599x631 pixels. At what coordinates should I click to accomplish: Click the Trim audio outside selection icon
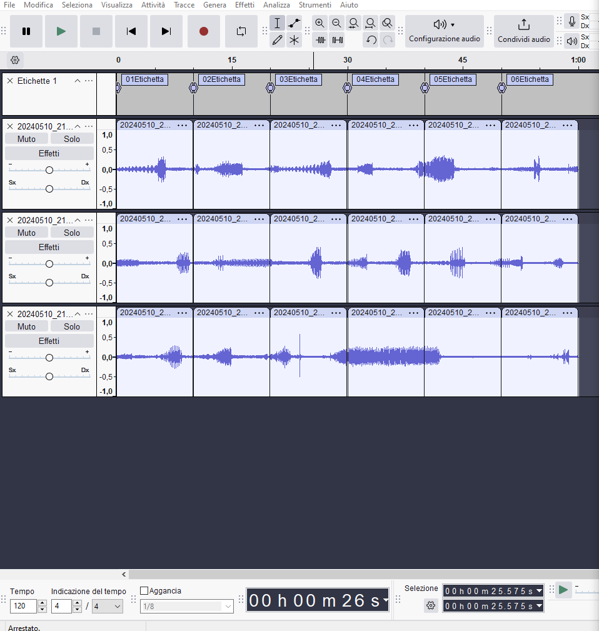coord(320,40)
